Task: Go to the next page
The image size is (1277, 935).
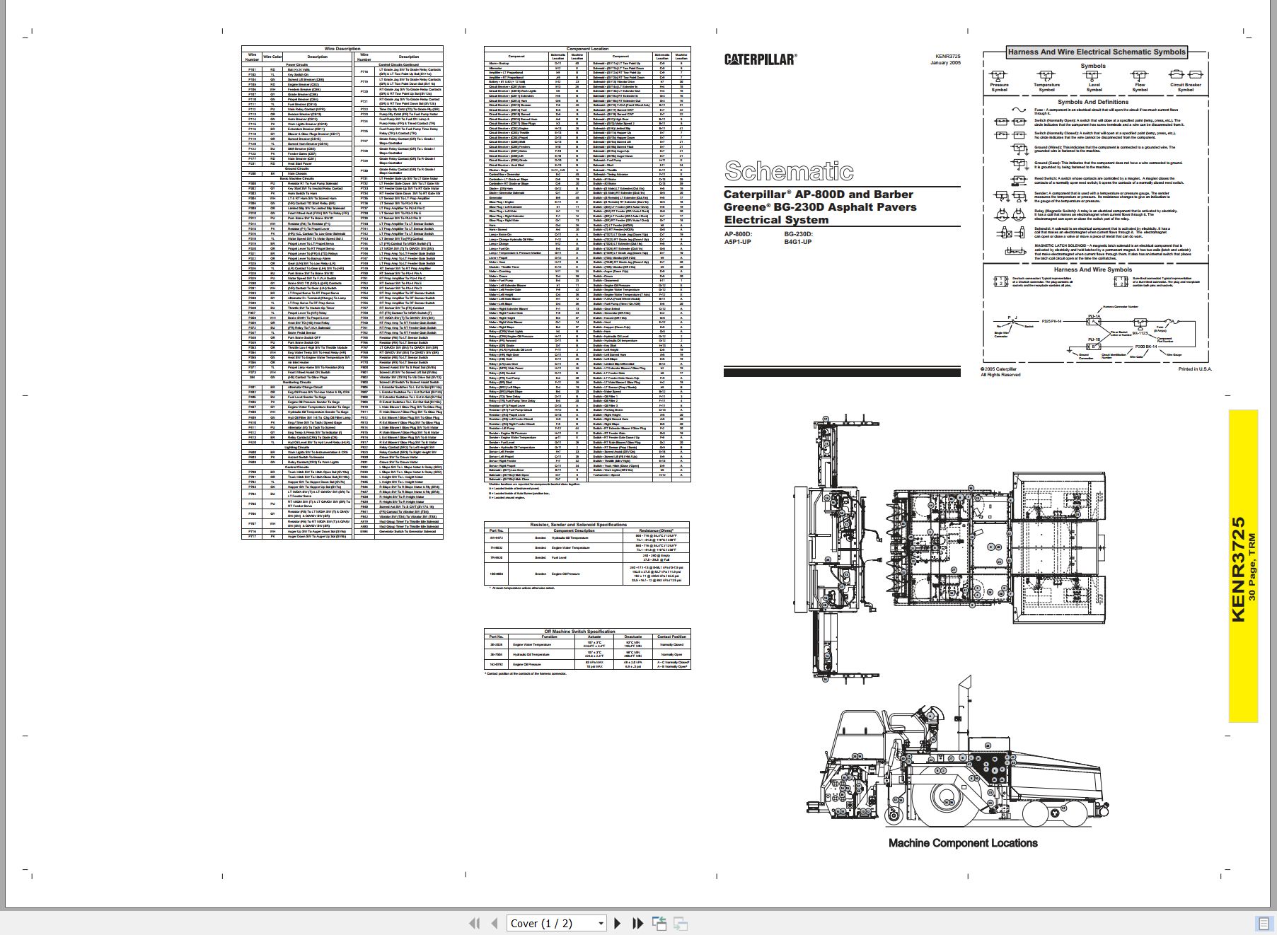Action: click(x=618, y=923)
